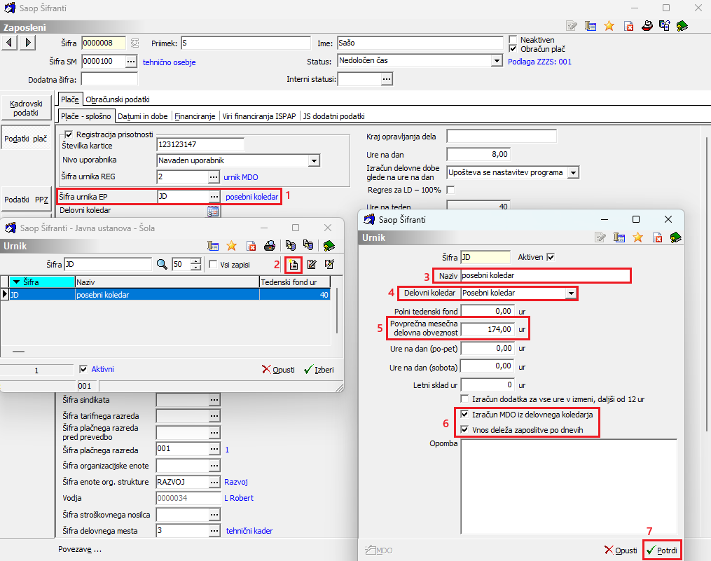Click the printer icon in Zaposleni toolbar
The height and width of the screenshot is (561, 711).
click(x=647, y=26)
